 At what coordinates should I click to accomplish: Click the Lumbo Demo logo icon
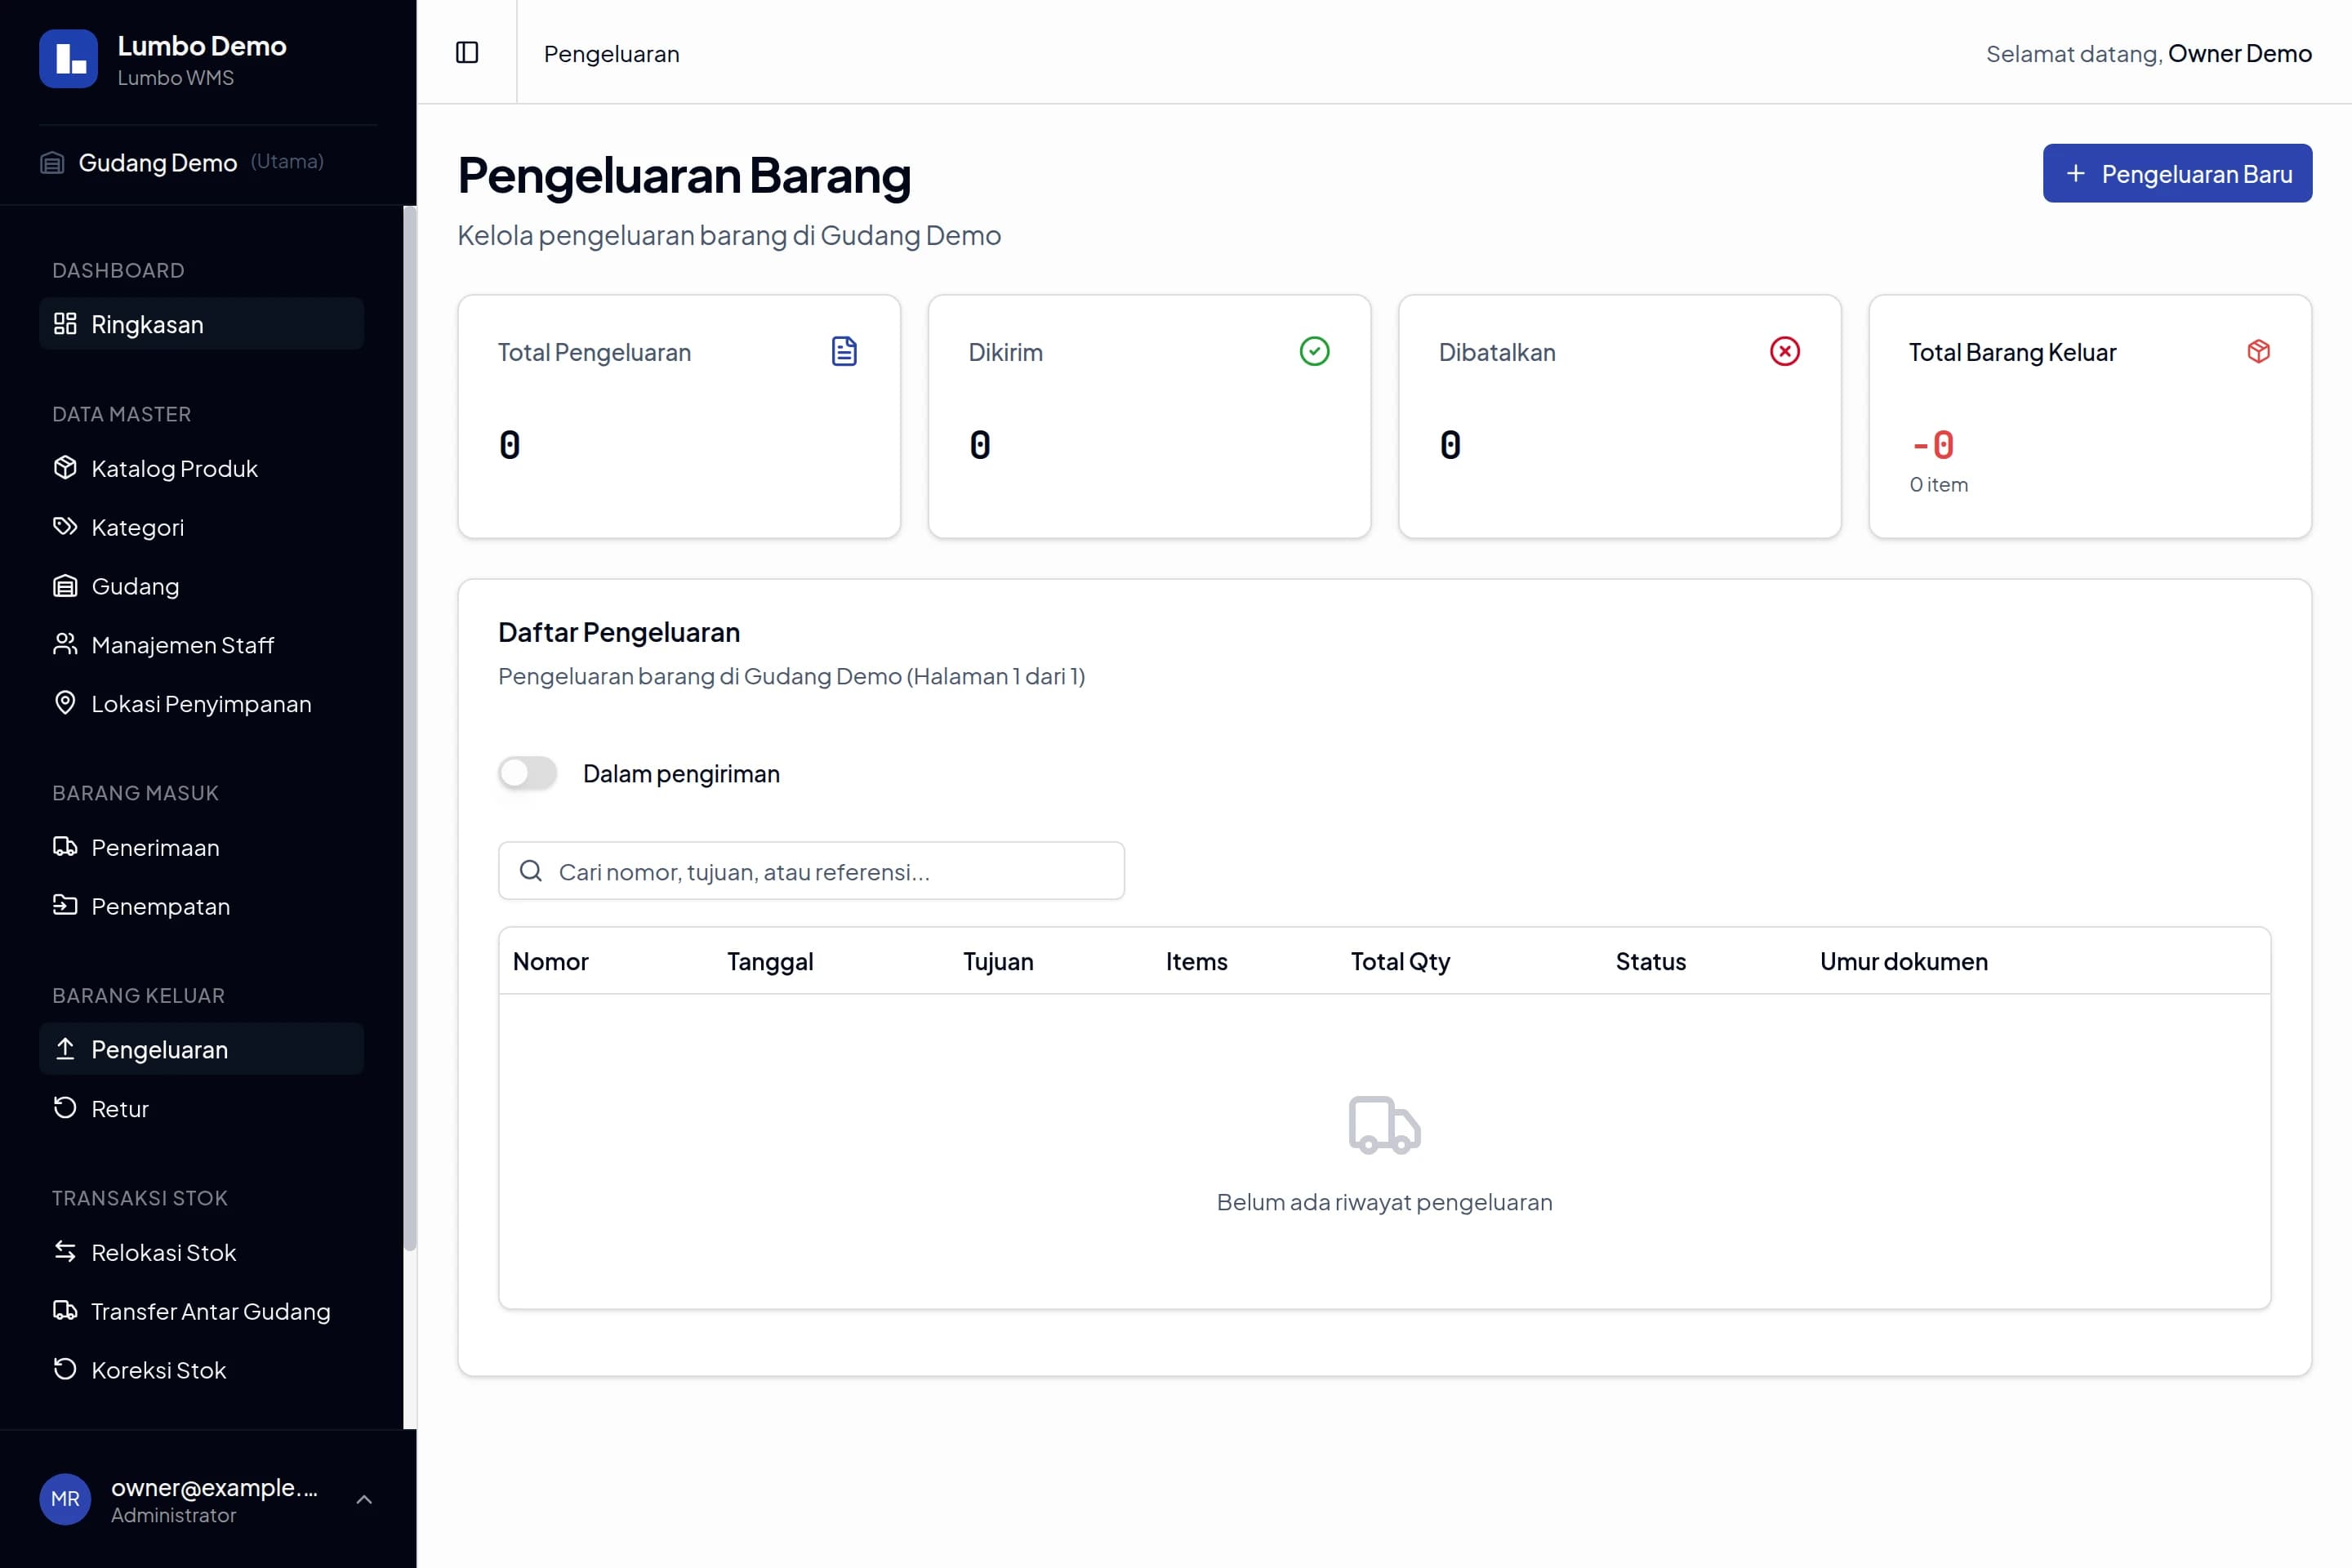pos(68,59)
